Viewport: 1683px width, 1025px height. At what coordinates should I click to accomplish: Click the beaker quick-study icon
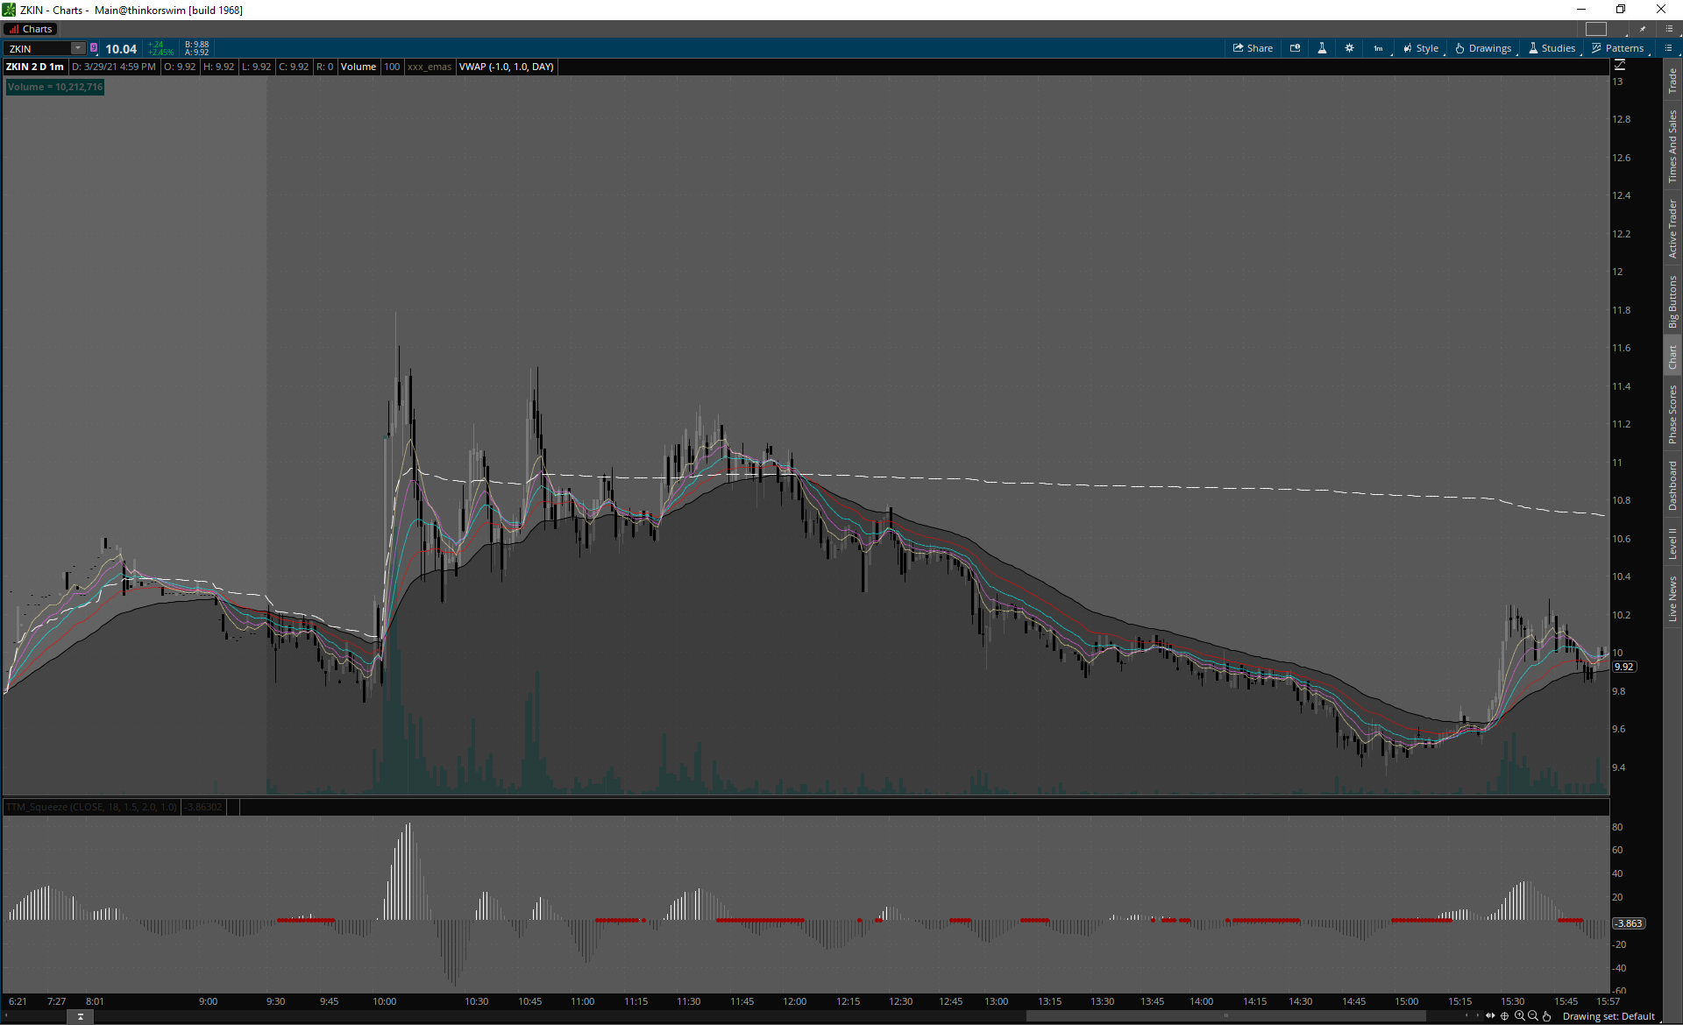click(x=1322, y=48)
